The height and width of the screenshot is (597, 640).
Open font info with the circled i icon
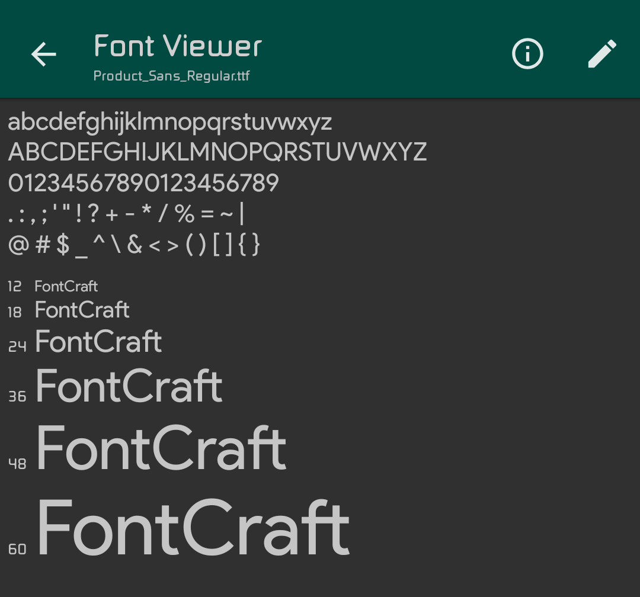(x=527, y=53)
